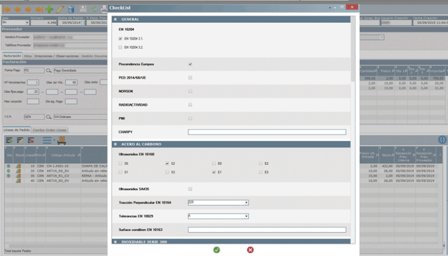Collapse the GENERAL section
This screenshot has height=256, width=448.
click(x=115, y=19)
